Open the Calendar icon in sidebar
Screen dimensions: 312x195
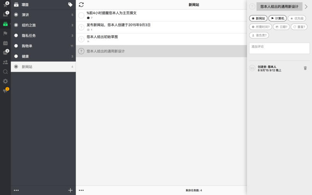5,43
